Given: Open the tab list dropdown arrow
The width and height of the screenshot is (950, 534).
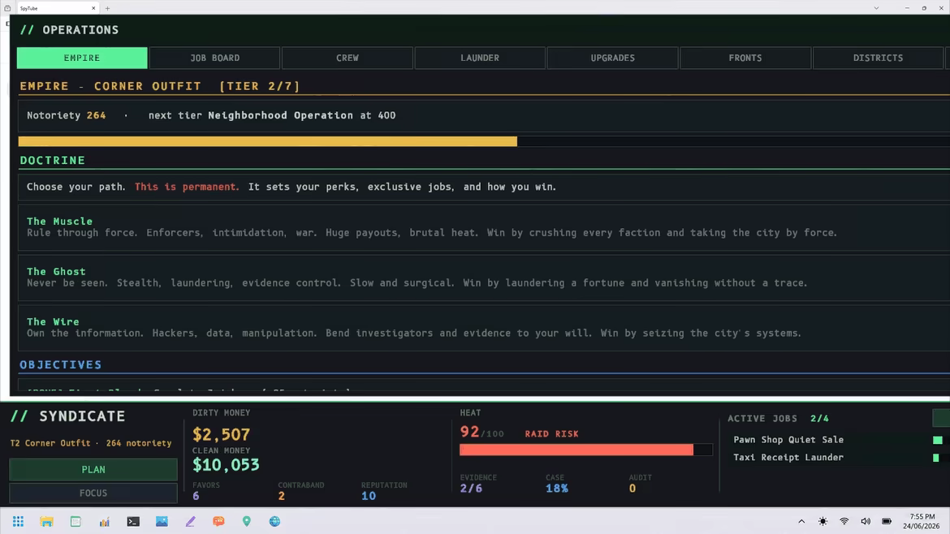Looking at the screenshot, I should [876, 8].
